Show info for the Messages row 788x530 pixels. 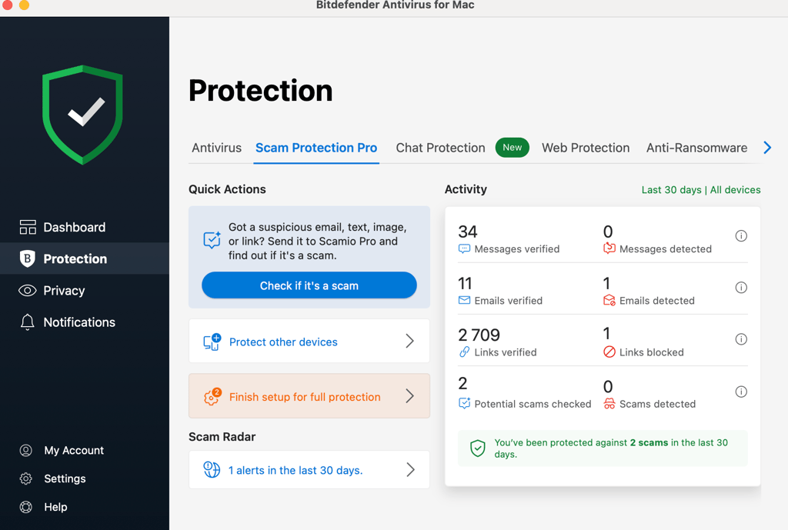(x=741, y=235)
